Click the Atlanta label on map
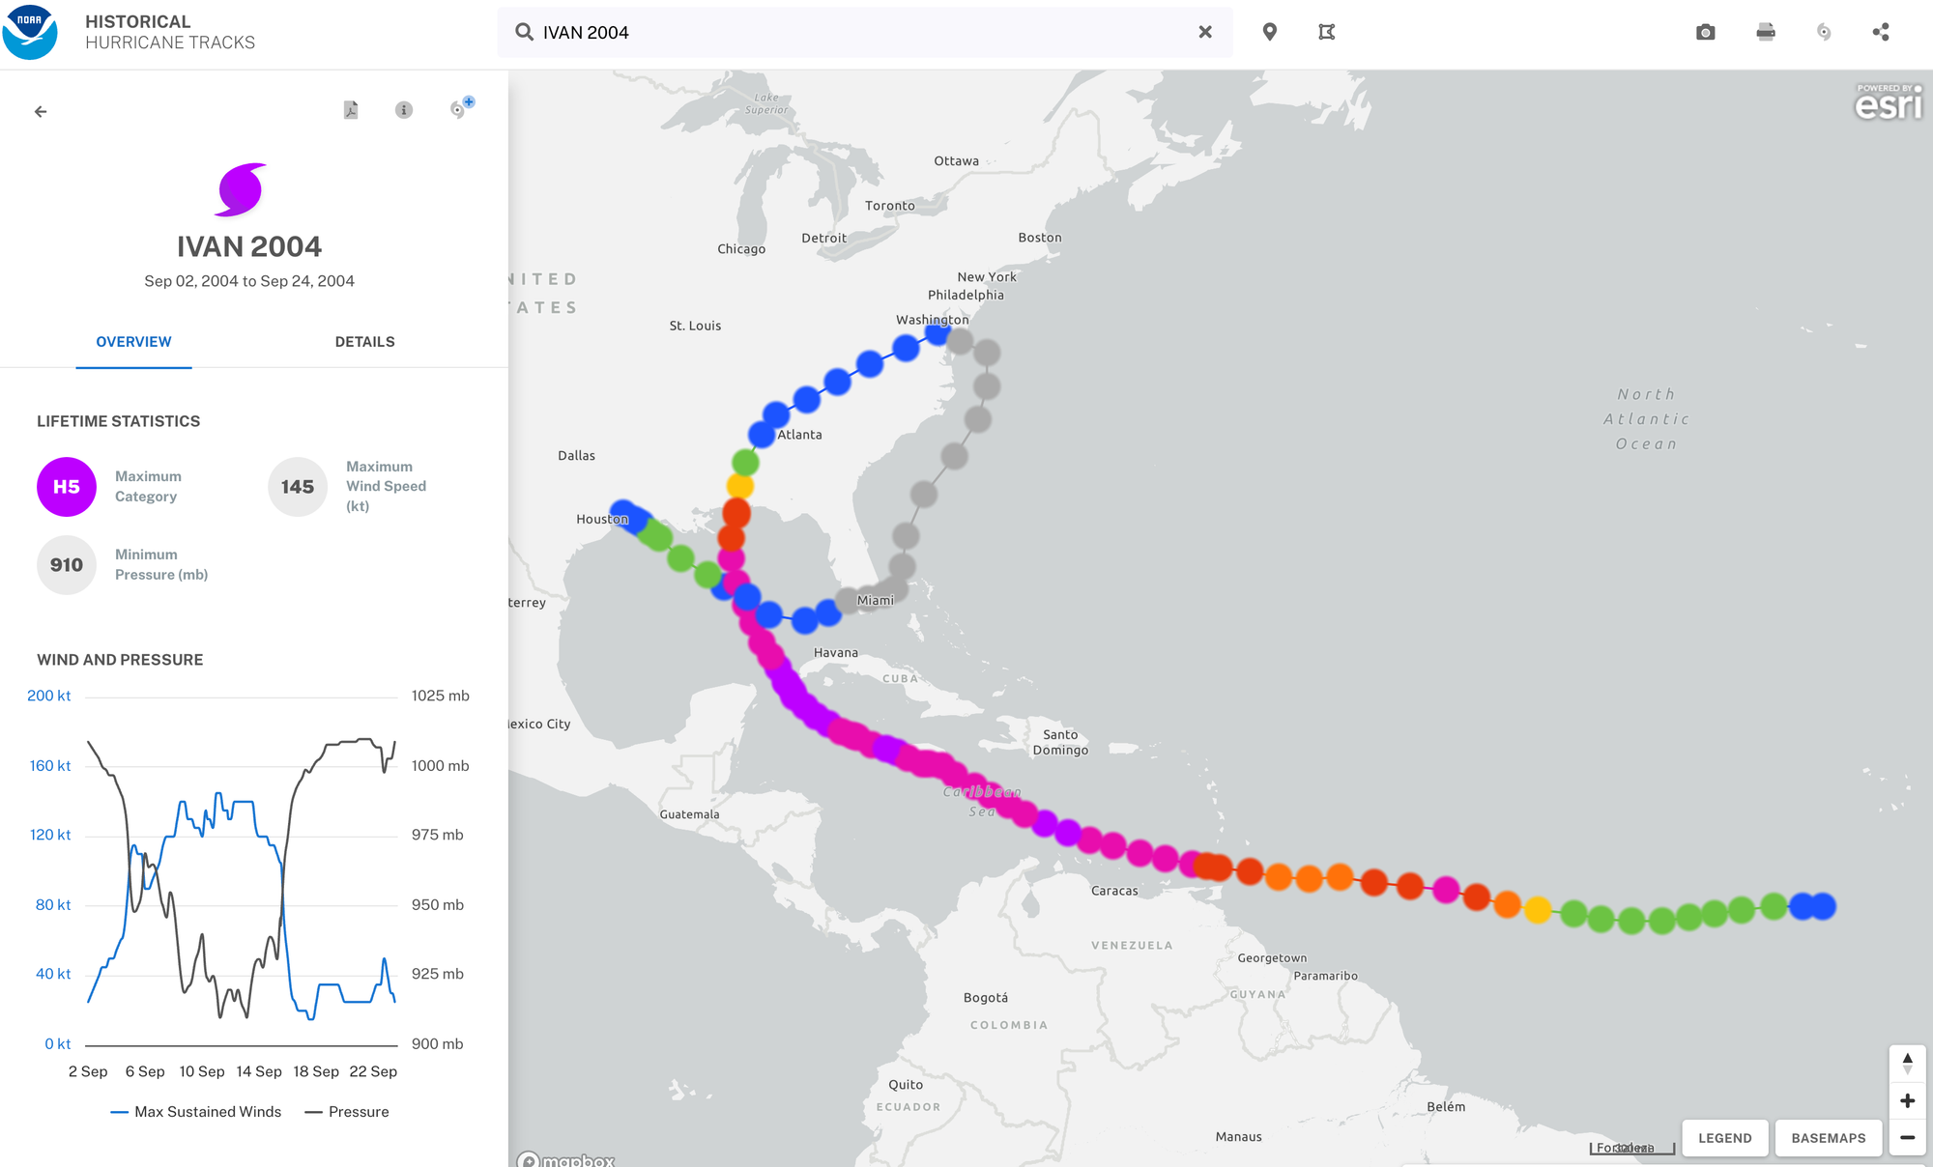The image size is (1933, 1167). 800,435
